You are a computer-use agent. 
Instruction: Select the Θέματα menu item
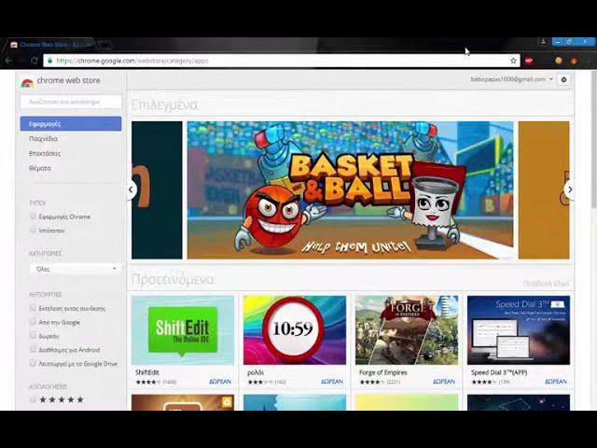point(40,168)
